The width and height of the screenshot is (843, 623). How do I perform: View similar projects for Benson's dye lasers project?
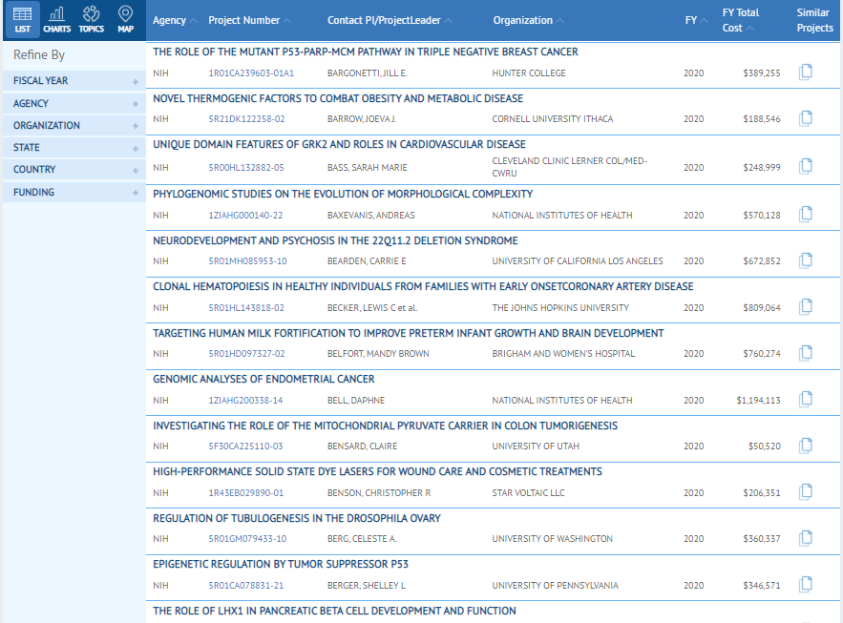tap(806, 492)
